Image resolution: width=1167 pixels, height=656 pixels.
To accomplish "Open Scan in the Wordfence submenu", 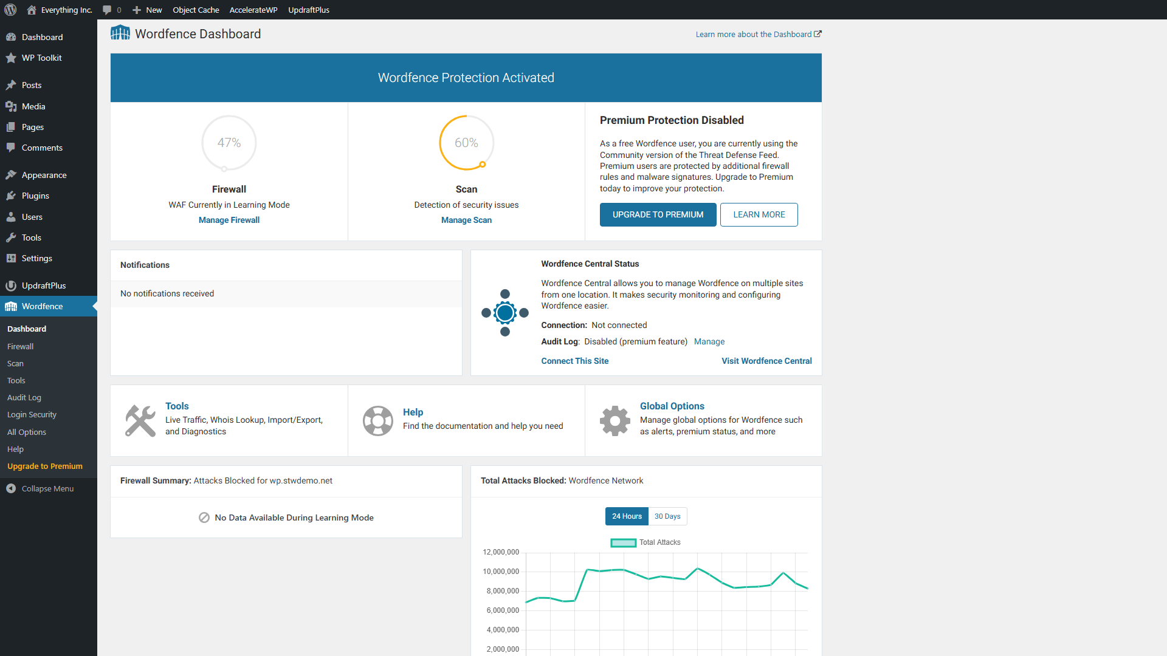I will (x=15, y=363).
